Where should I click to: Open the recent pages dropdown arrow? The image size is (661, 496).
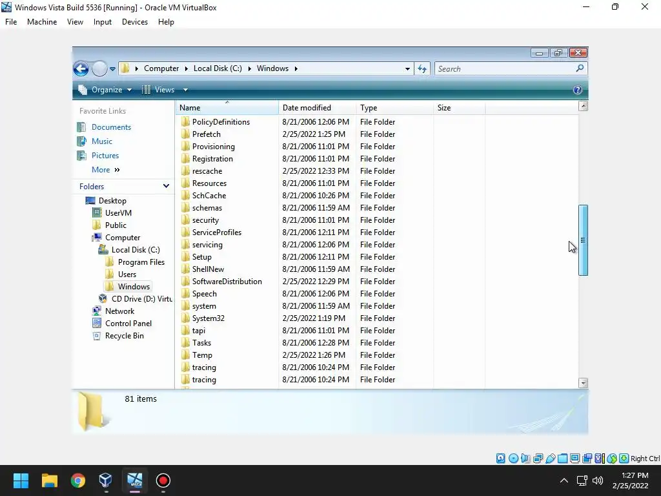tap(112, 68)
